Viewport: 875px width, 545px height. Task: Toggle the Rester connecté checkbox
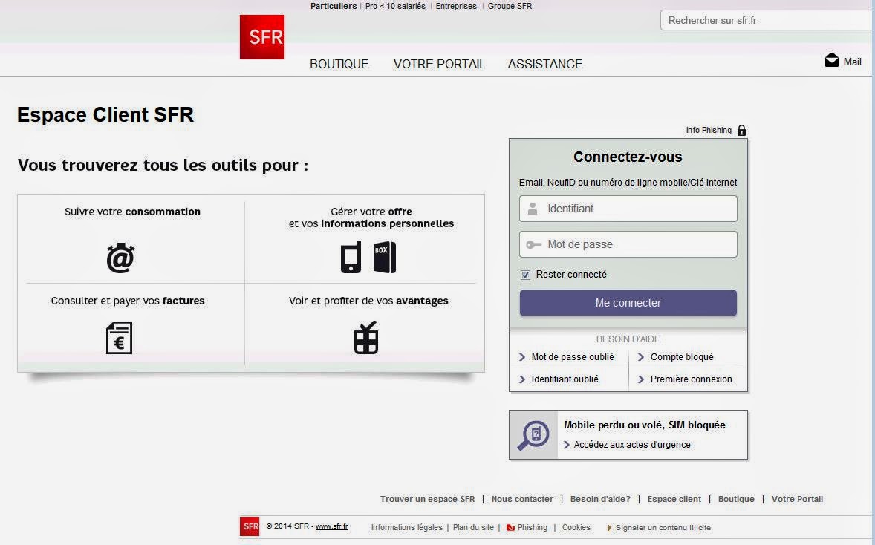525,275
